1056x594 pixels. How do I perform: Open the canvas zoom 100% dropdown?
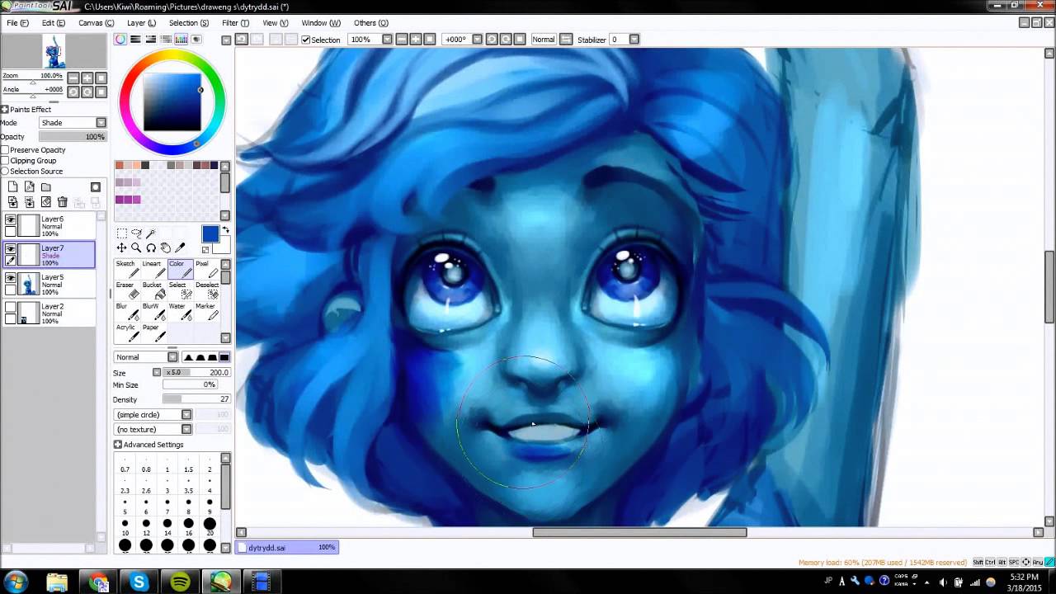pos(387,40)
